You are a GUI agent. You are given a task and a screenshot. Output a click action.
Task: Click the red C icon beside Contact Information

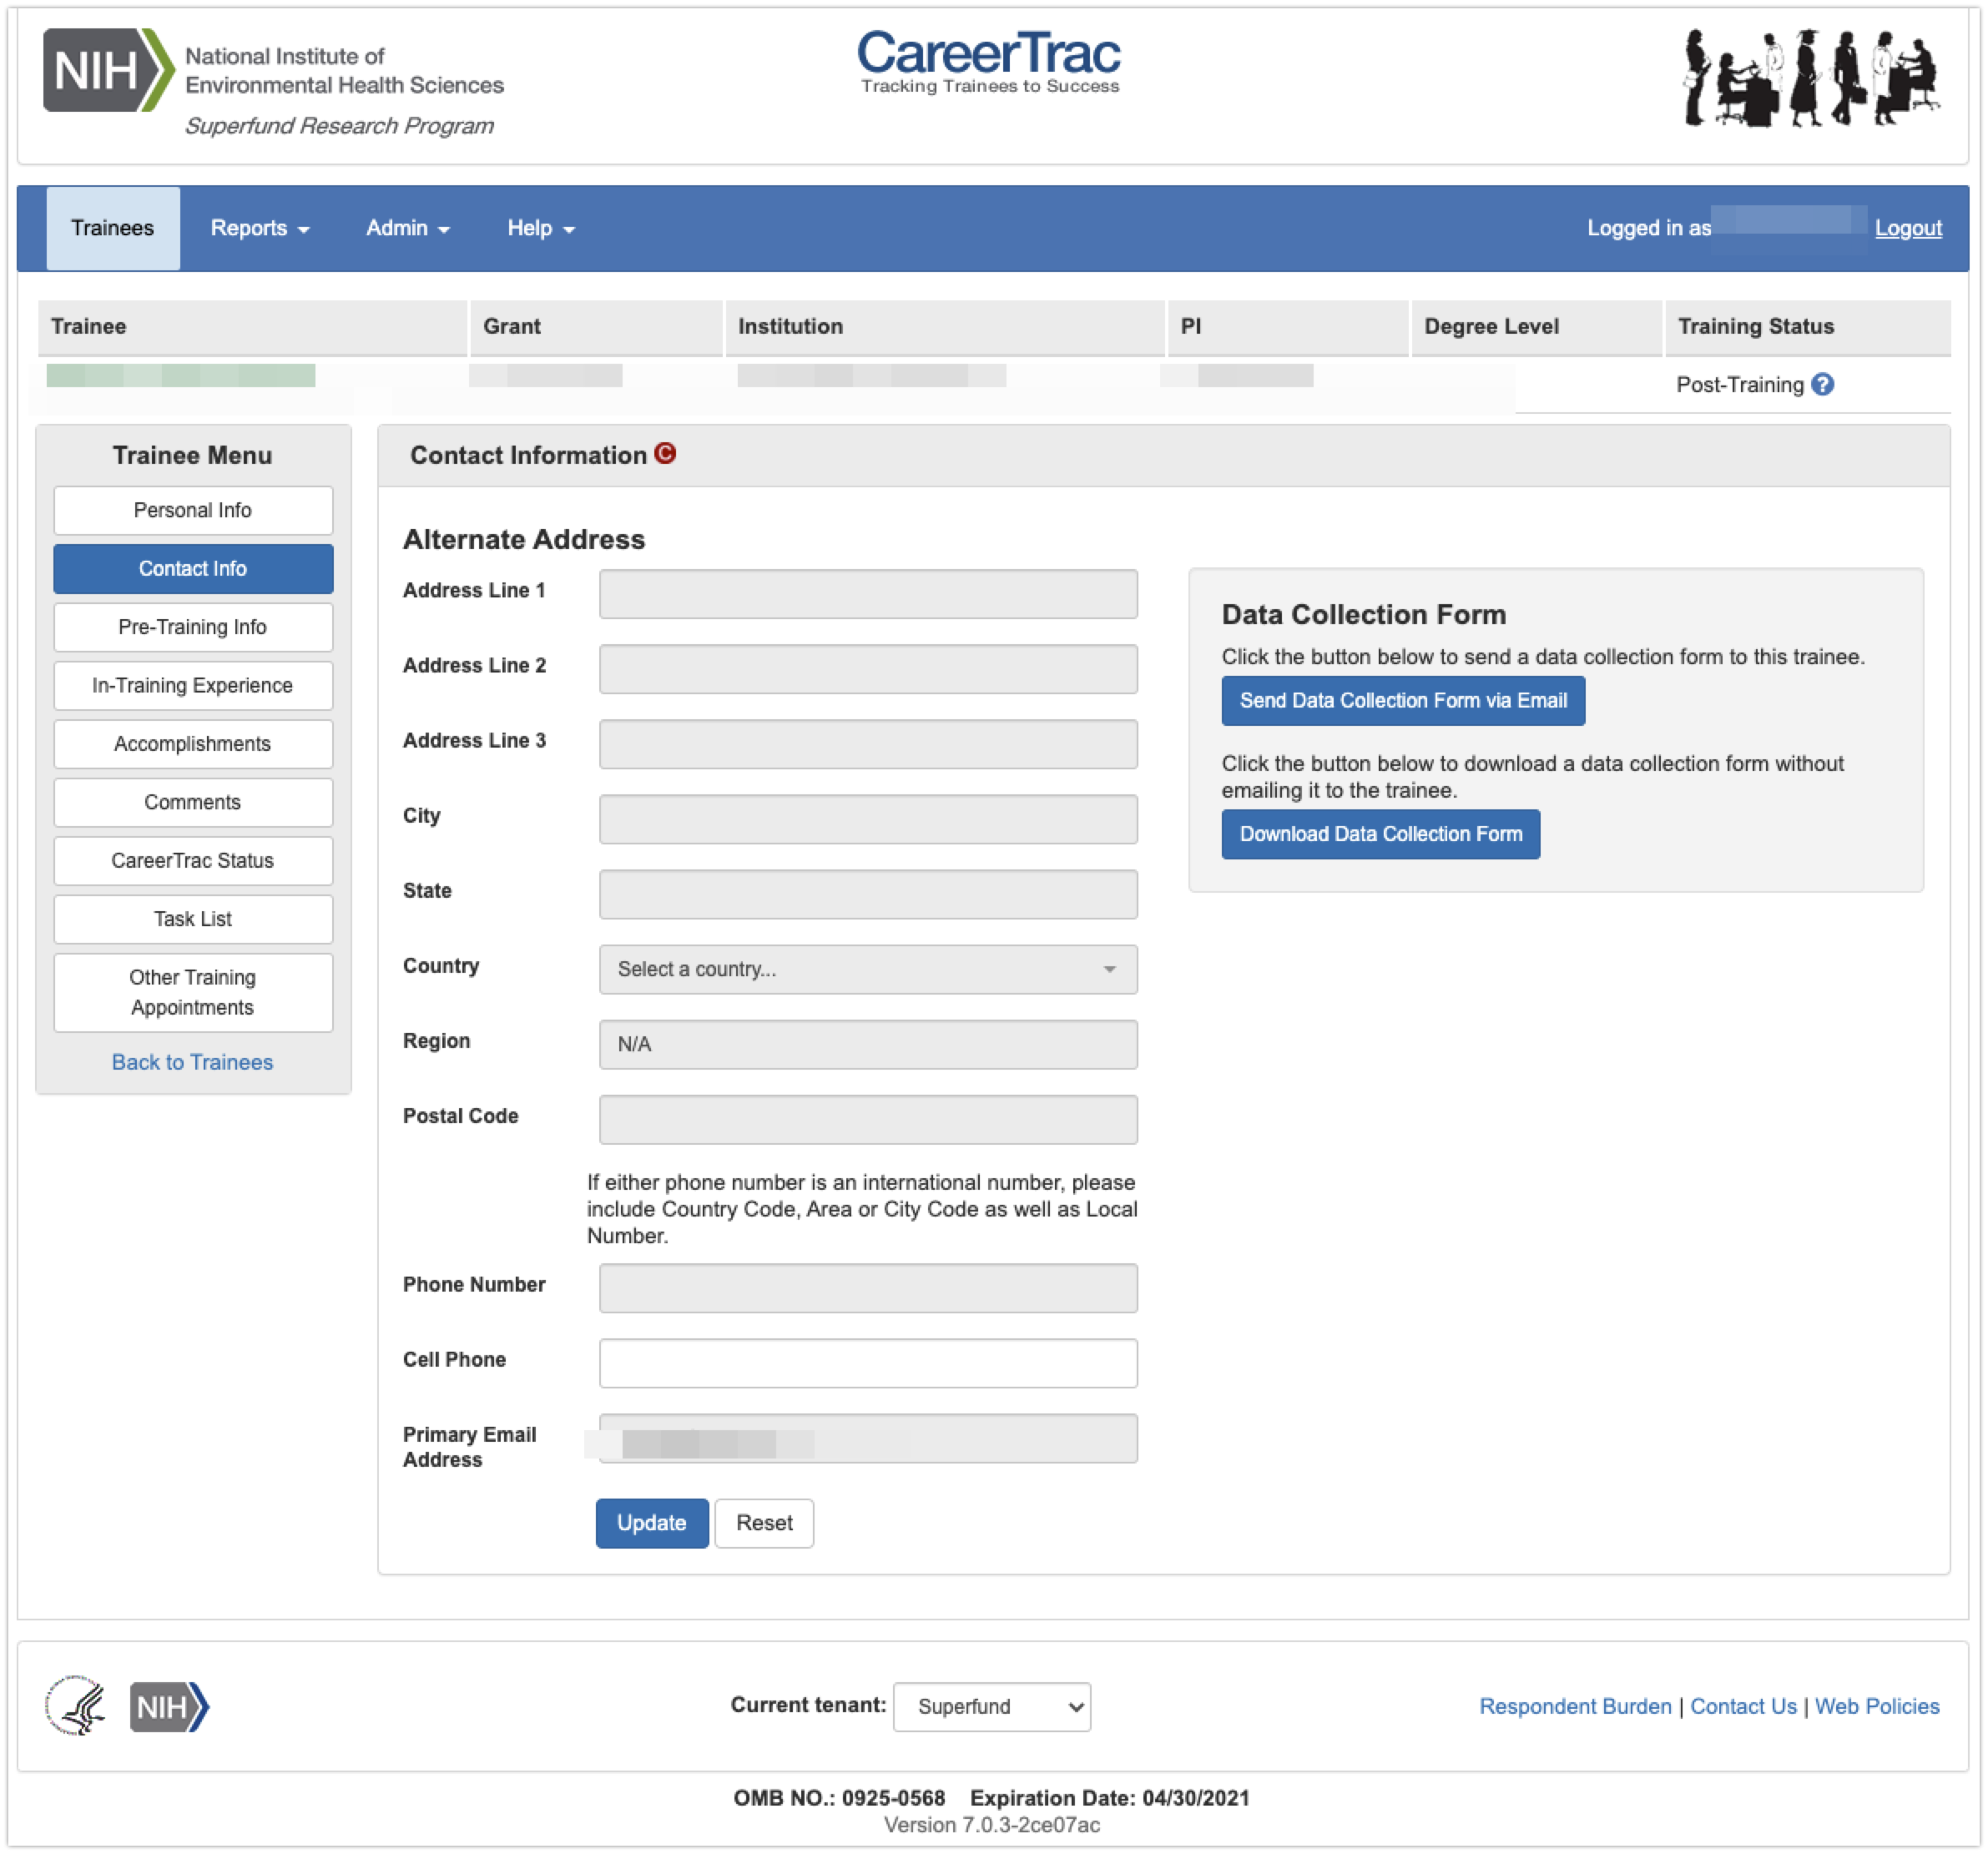click(x=665, y=454)
